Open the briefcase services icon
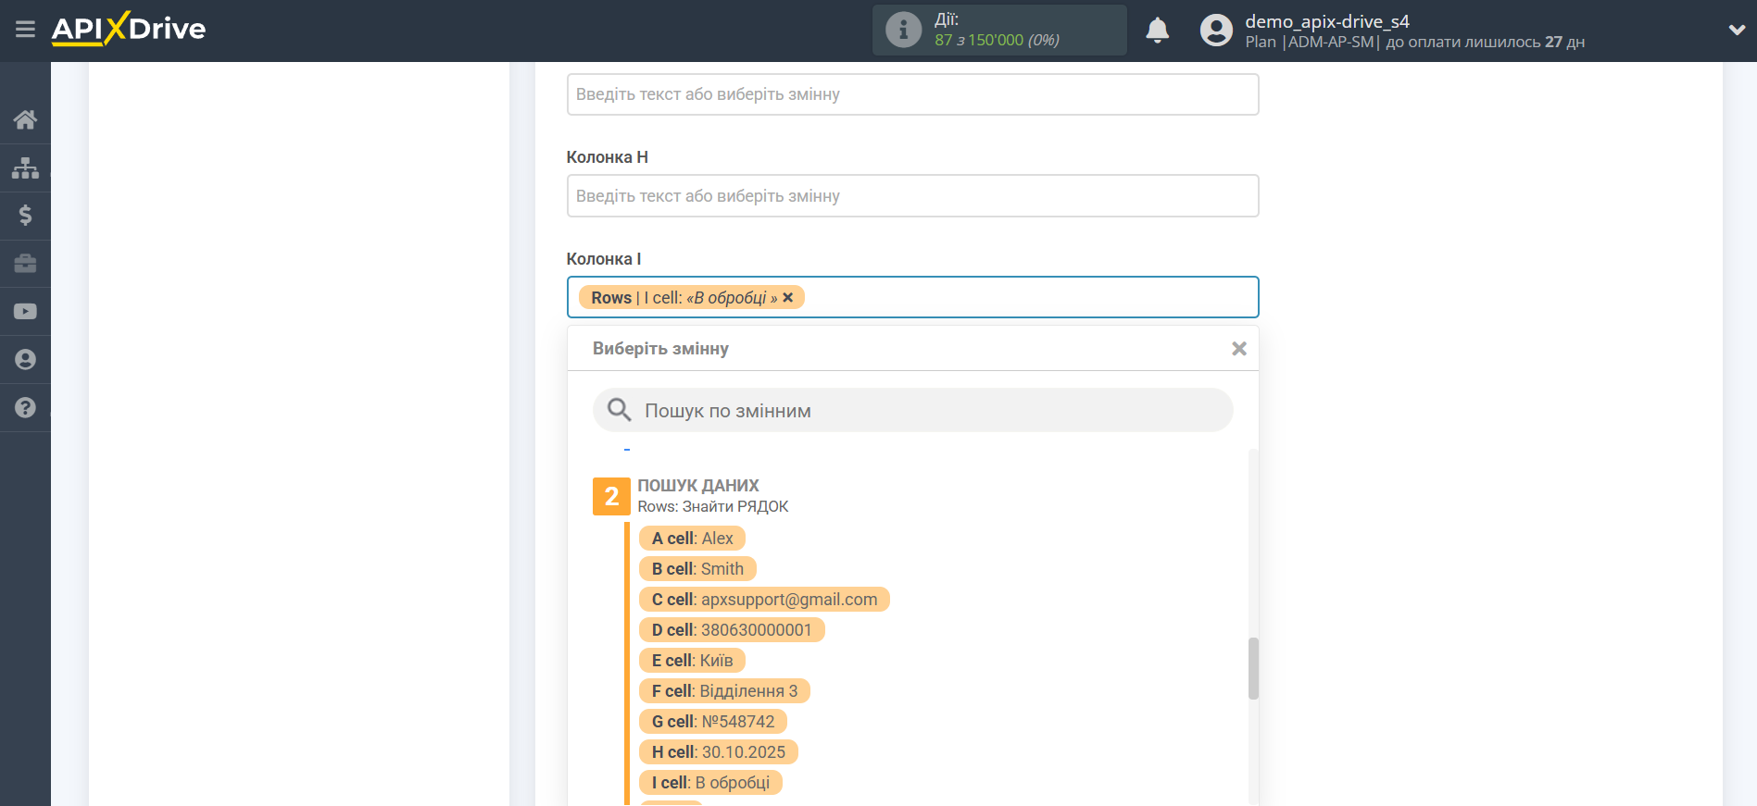This screenshot has height=806, width=1757. 25,264
